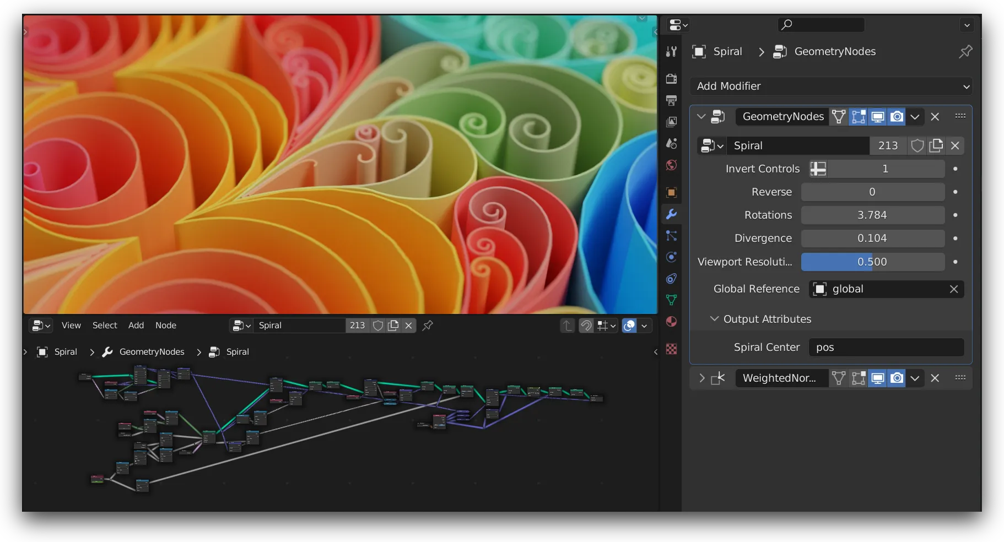Toggle GeometryNodes modifier edit mode display
Viewport: 1004px width, 542px height.
[x=858, y=117]
